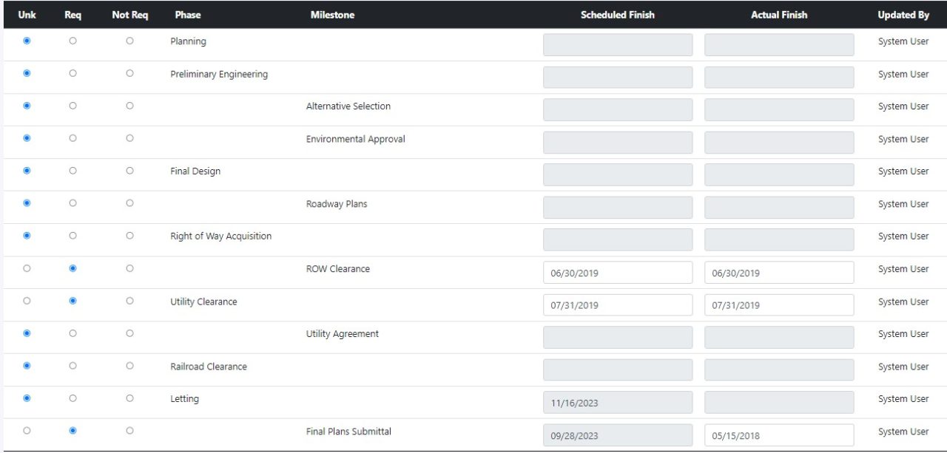Click Actual Finish field for Utility Clearance

click(x=778, y=304)
